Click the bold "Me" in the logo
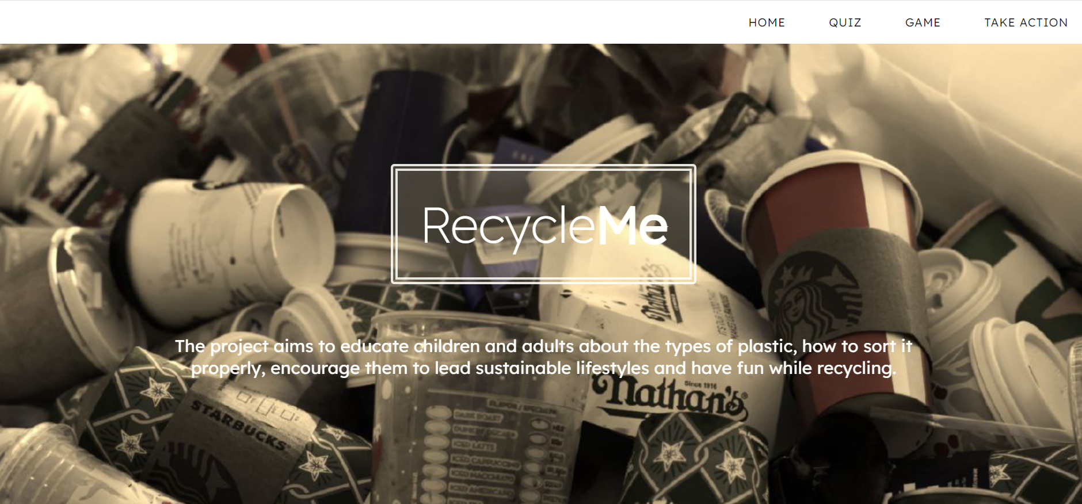This screenshot has height=504, width=1082. (632, 226)
